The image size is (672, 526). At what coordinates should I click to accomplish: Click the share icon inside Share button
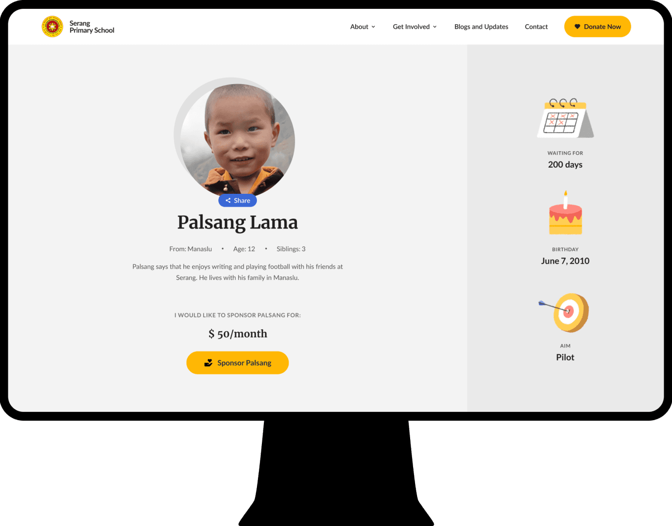pyautogui.click(x=228, y=201)
